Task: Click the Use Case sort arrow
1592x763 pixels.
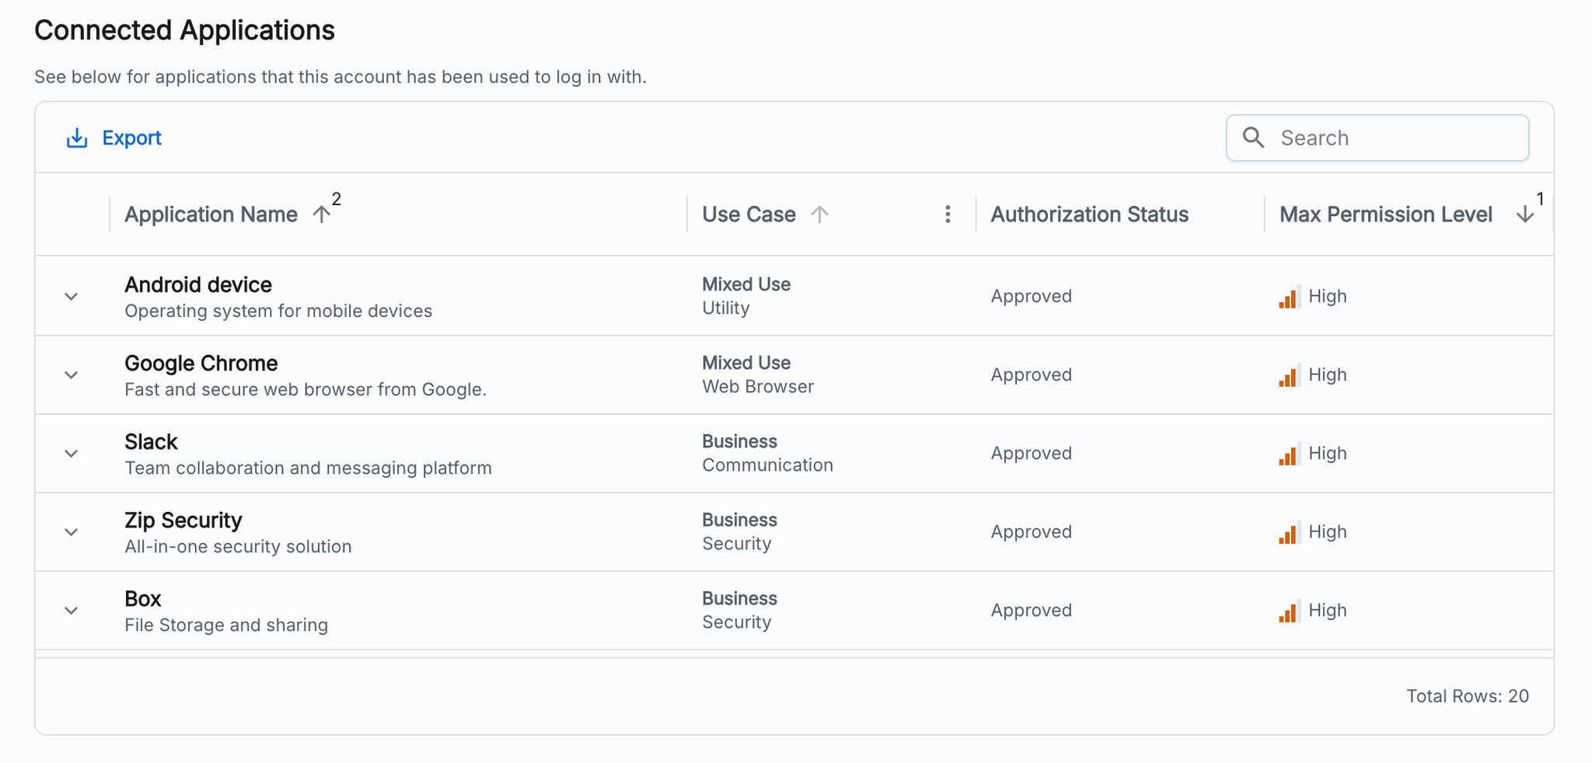Action: (x=819, y=214)
